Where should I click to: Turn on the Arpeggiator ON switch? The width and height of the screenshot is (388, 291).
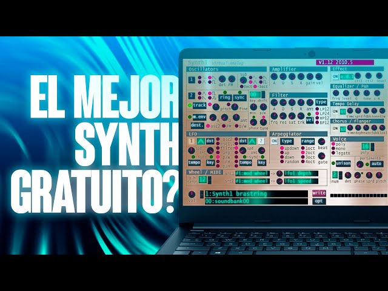[x=274, y=141]
